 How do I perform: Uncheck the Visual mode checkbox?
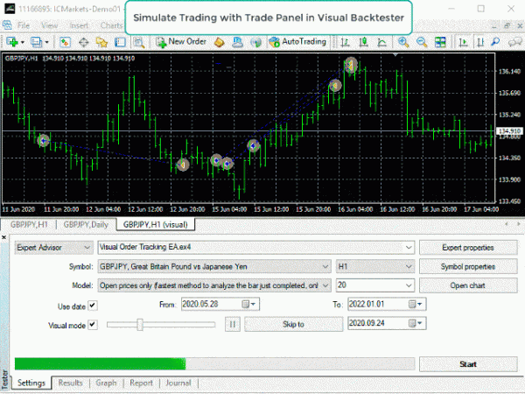click(x=93, y=324)
